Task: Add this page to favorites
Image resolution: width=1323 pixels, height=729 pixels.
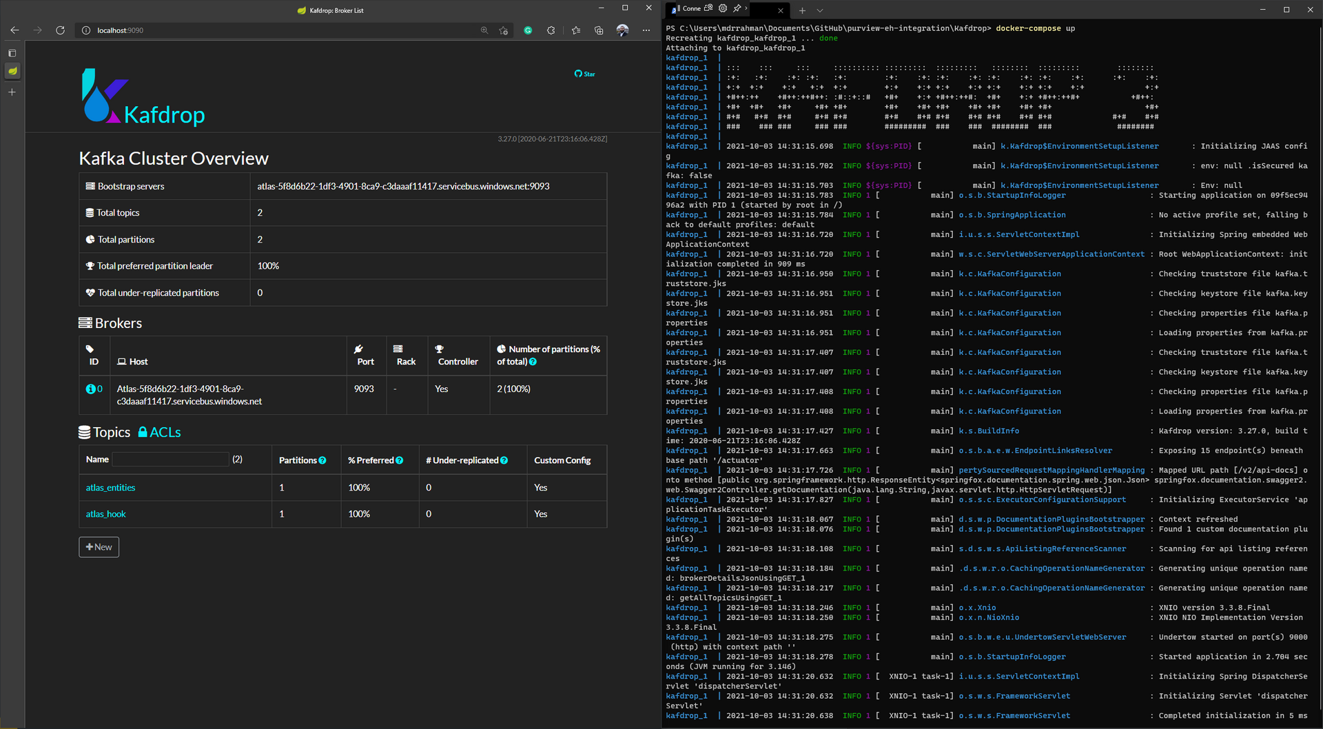Action: (504, 30)
